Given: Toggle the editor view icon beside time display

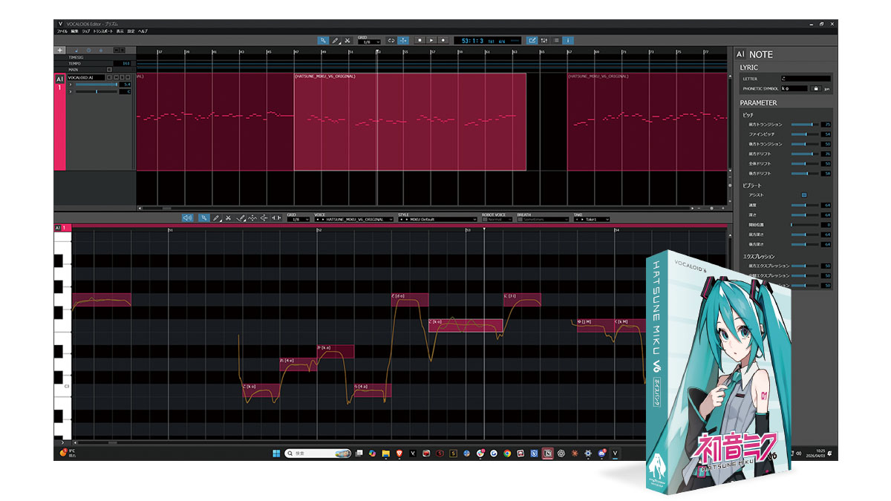Looking at the screenshot, I should click(x=532, y=41).
